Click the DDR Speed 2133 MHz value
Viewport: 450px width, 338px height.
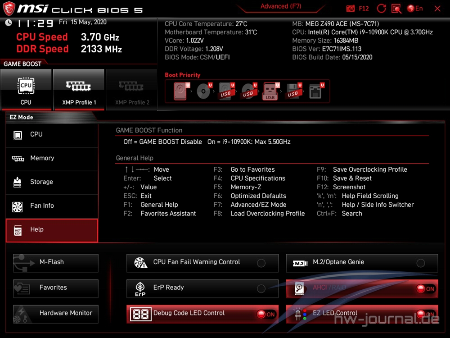(x=101, y=49)
